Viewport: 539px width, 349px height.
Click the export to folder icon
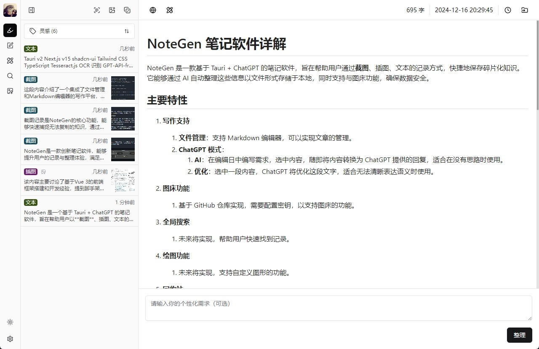tap(525, 10)
